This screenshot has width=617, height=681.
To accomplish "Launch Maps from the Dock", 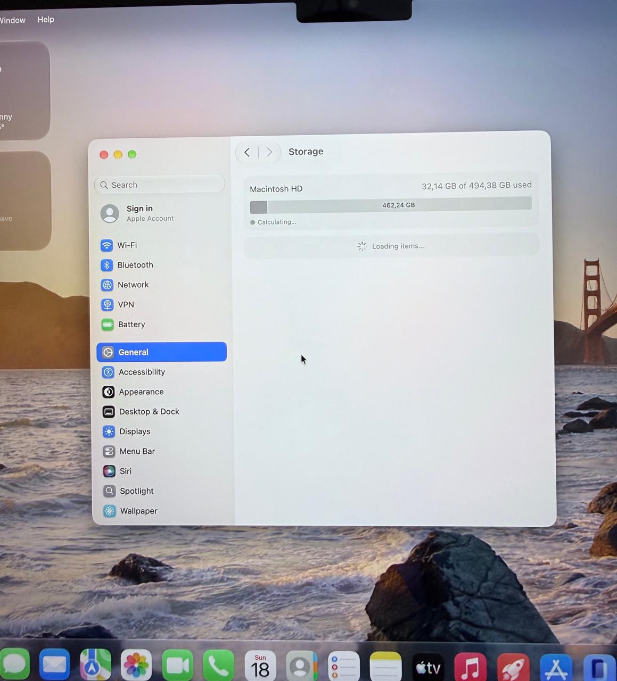I will (x=95, y=665).
